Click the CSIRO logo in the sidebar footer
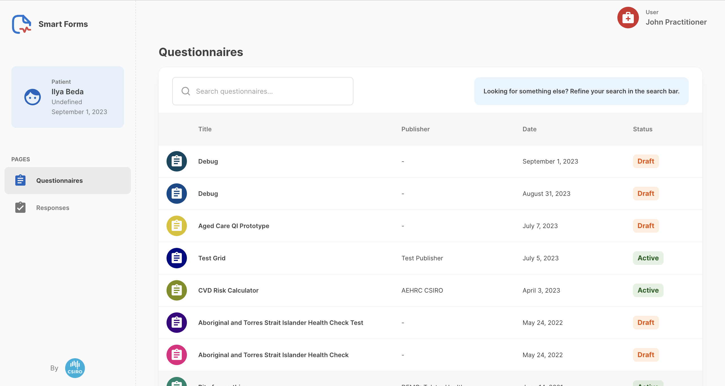Screen dimensions: 725x386 75,368
